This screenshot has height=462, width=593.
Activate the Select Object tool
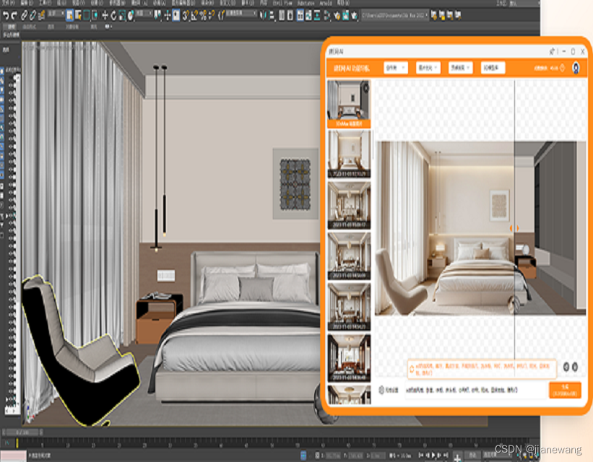pos(69,15)
